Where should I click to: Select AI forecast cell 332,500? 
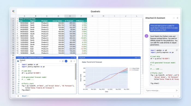tap(70, 27)
